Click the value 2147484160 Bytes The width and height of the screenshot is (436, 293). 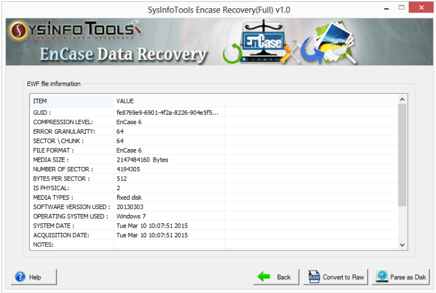click(x=142, y=160)
